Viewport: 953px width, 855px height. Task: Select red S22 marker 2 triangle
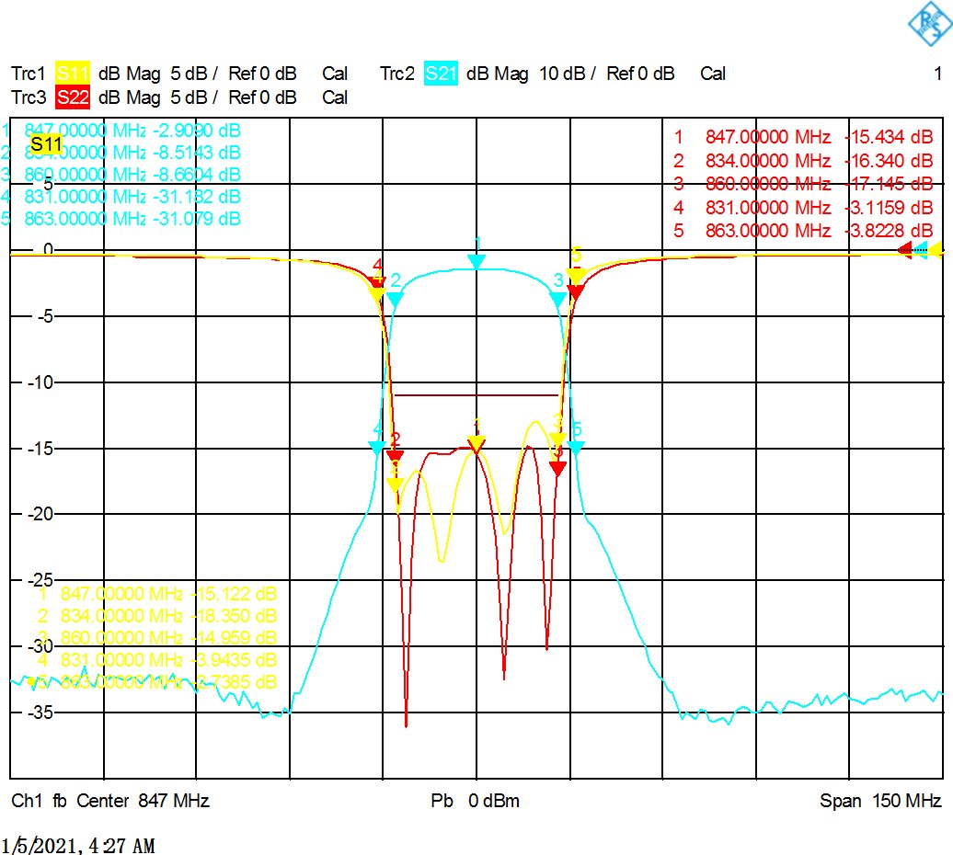coord(395,457)
